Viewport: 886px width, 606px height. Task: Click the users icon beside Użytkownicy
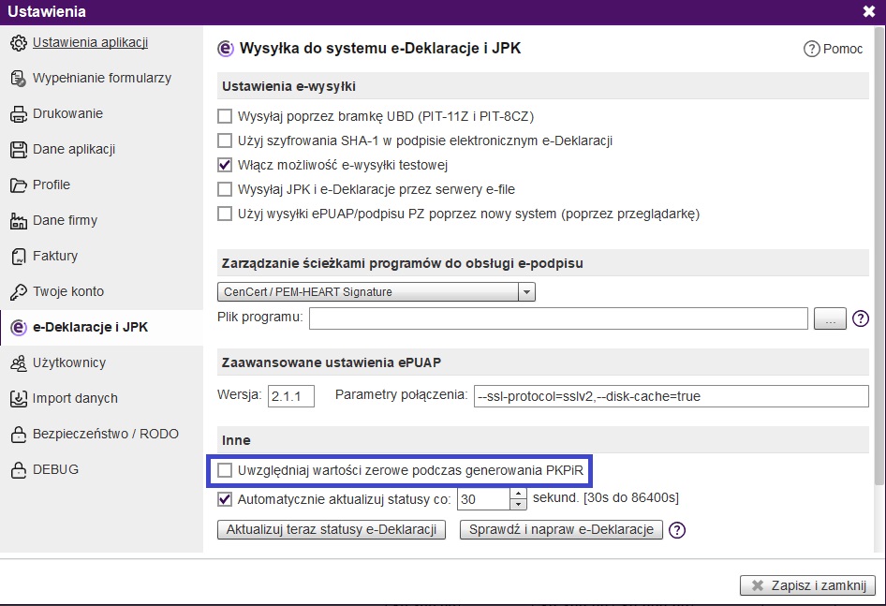18,363
